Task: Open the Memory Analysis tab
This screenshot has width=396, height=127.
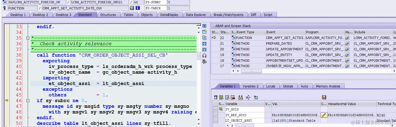Action: (328, 86)
